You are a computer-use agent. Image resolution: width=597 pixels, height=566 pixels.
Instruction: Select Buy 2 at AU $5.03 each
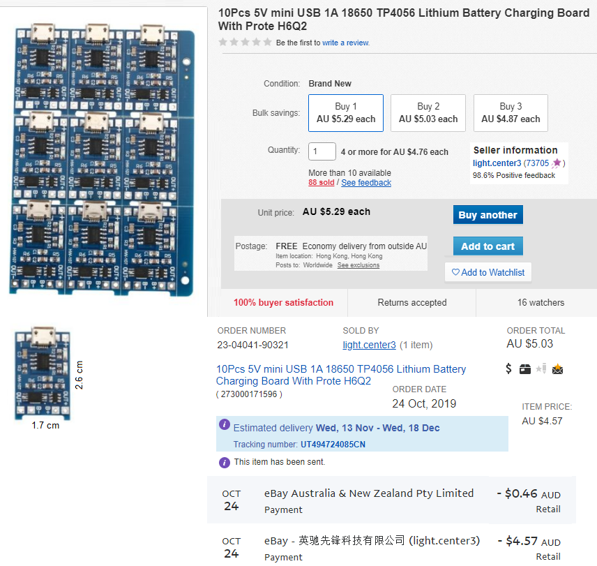point(428,113)
